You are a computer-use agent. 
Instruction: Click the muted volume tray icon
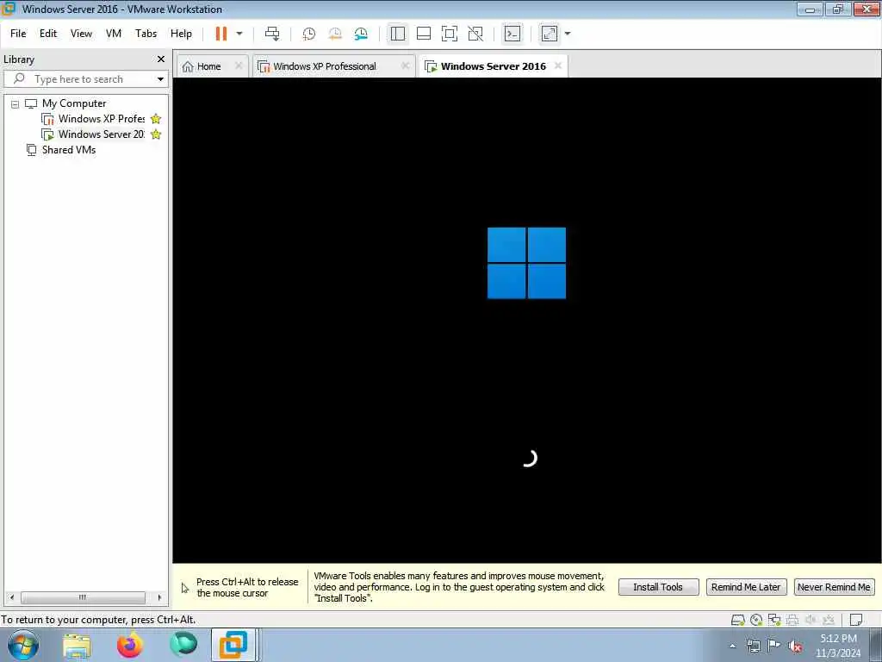(795, 646)
